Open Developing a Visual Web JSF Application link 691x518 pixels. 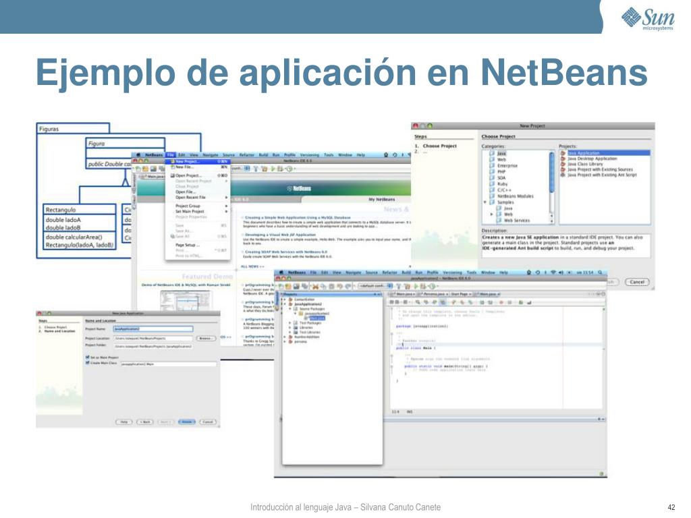pos(280,235)
